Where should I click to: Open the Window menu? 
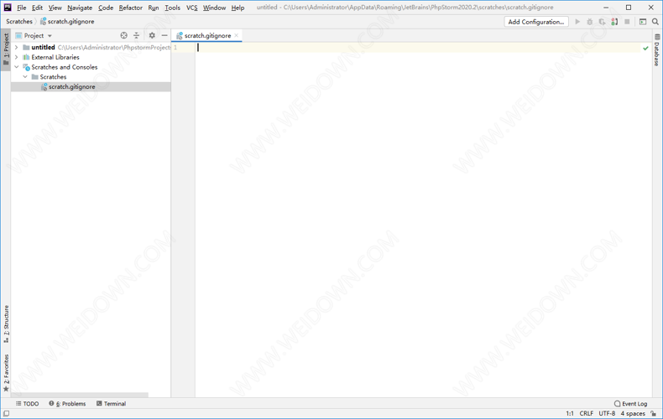coord(214,8)
